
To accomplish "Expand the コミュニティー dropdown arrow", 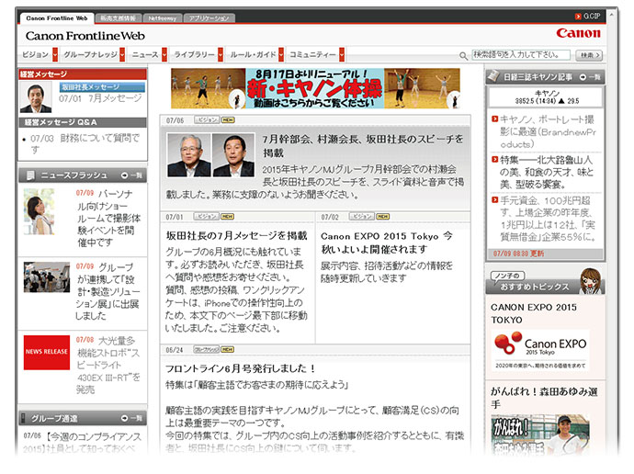I will coord(342,54).
